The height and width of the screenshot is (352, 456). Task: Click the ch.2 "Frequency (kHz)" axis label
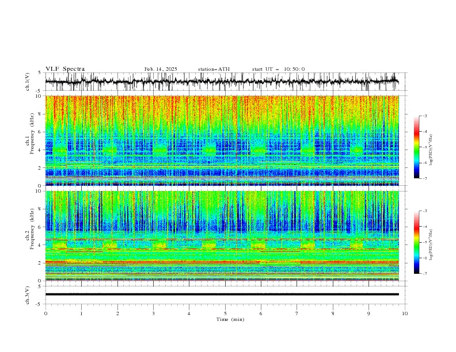tap(32, 229)
